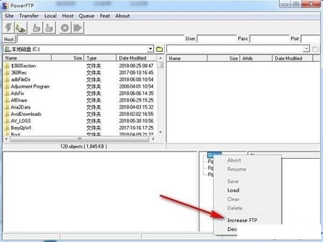Screen dimensions: 323x242
Task: Open the Site menu
Action: pos(9,16)
